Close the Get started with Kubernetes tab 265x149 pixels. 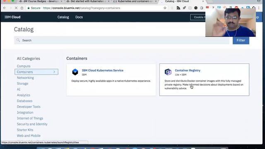108,1
